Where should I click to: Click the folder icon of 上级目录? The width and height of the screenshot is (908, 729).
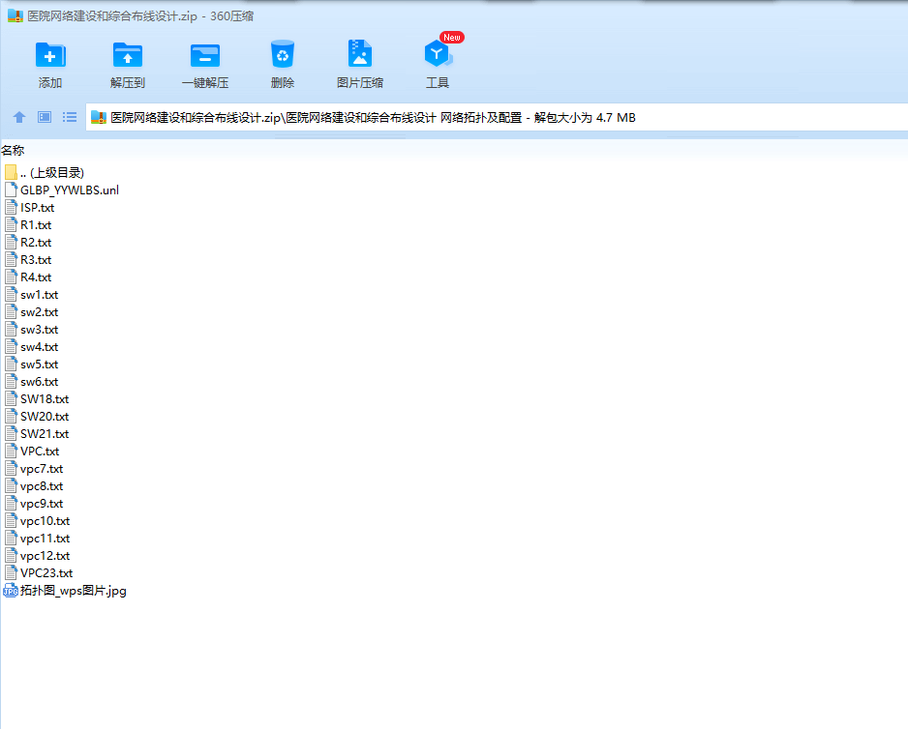point(11,172)
